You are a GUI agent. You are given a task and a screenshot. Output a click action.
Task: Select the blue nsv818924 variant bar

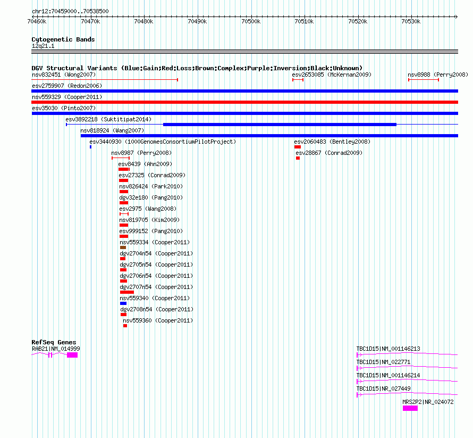click(x=269, y=136)
